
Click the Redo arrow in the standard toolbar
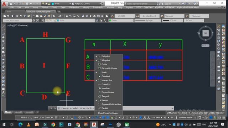click(x=59, y=16)
